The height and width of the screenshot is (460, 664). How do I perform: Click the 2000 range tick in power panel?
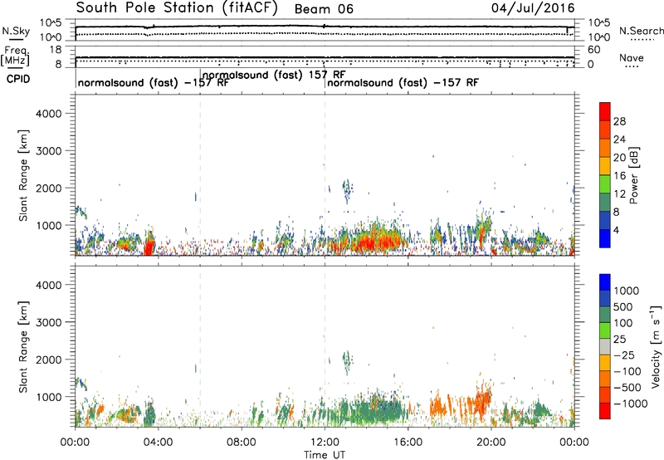tap(48, 188)
